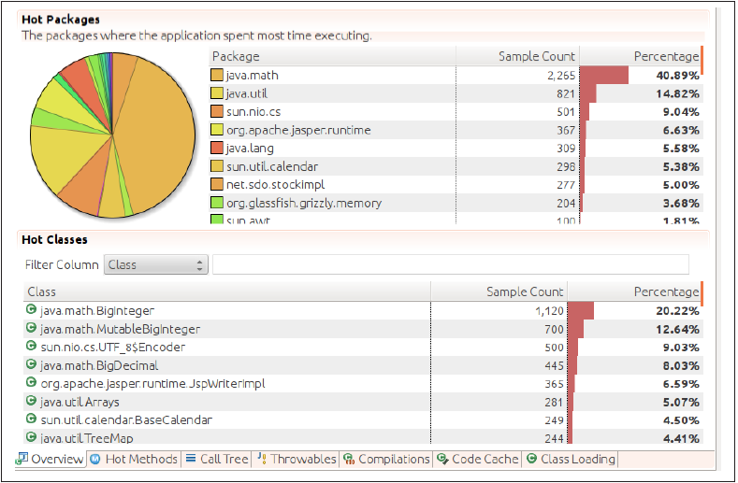This screenshot has height=483, width=738.
Task: Switch to the Call Tree tab
Action: (x=217, y=459)
